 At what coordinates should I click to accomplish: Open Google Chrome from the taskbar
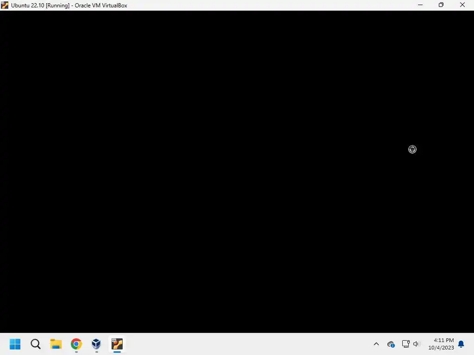click(76, 344)
